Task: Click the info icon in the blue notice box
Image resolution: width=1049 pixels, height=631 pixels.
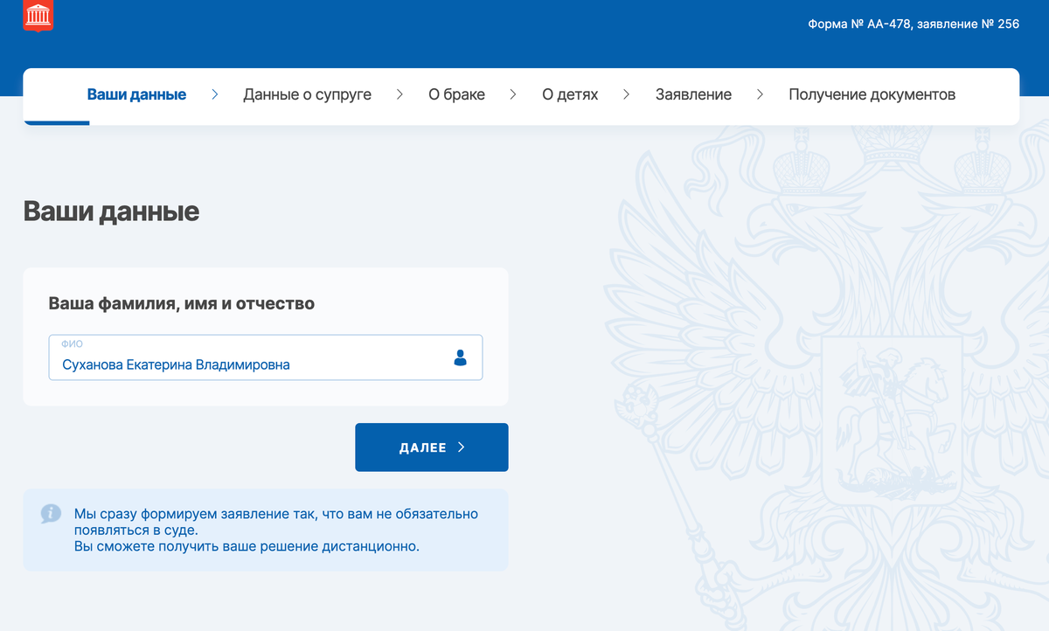Action: click(50, 513)
